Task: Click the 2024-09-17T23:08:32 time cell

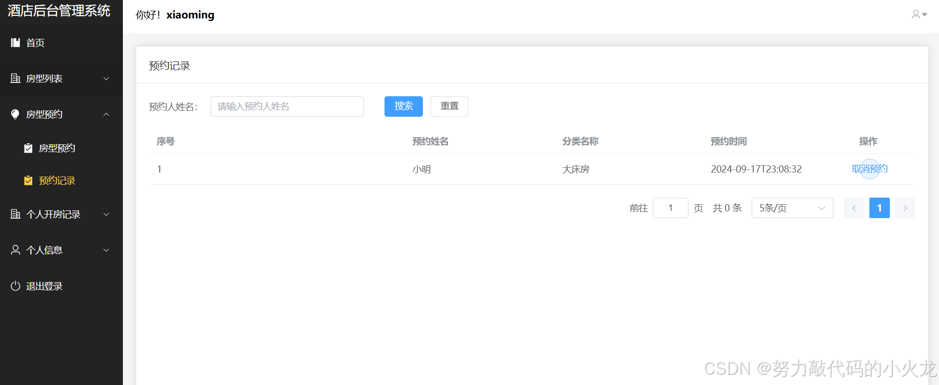Action: coord(756,169)
